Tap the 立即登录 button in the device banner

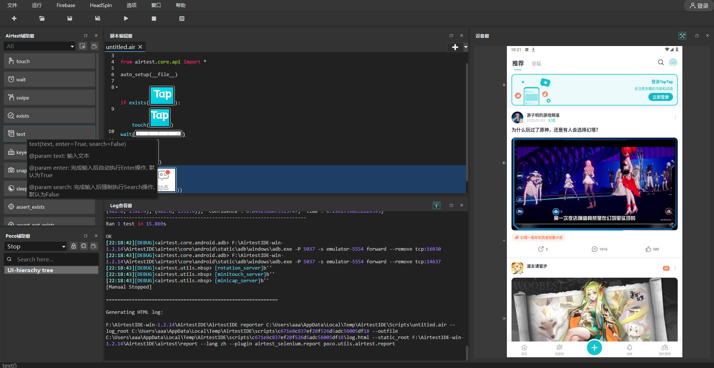[x=660, y=97]
